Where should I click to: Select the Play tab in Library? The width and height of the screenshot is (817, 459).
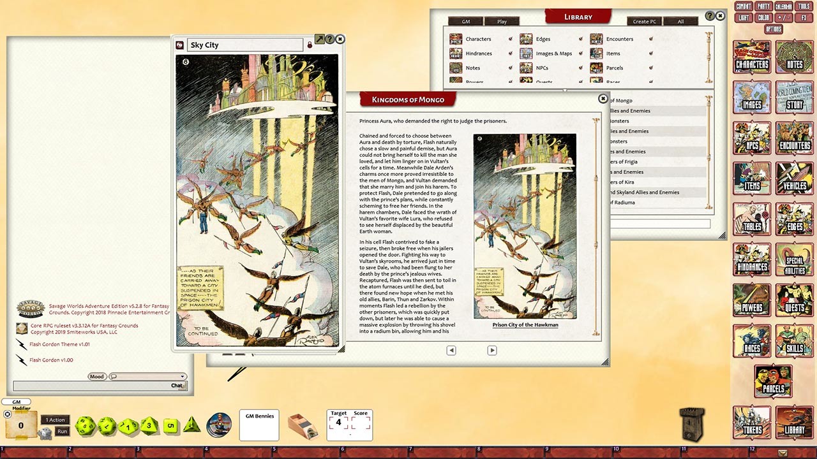[x=502, y=22]
